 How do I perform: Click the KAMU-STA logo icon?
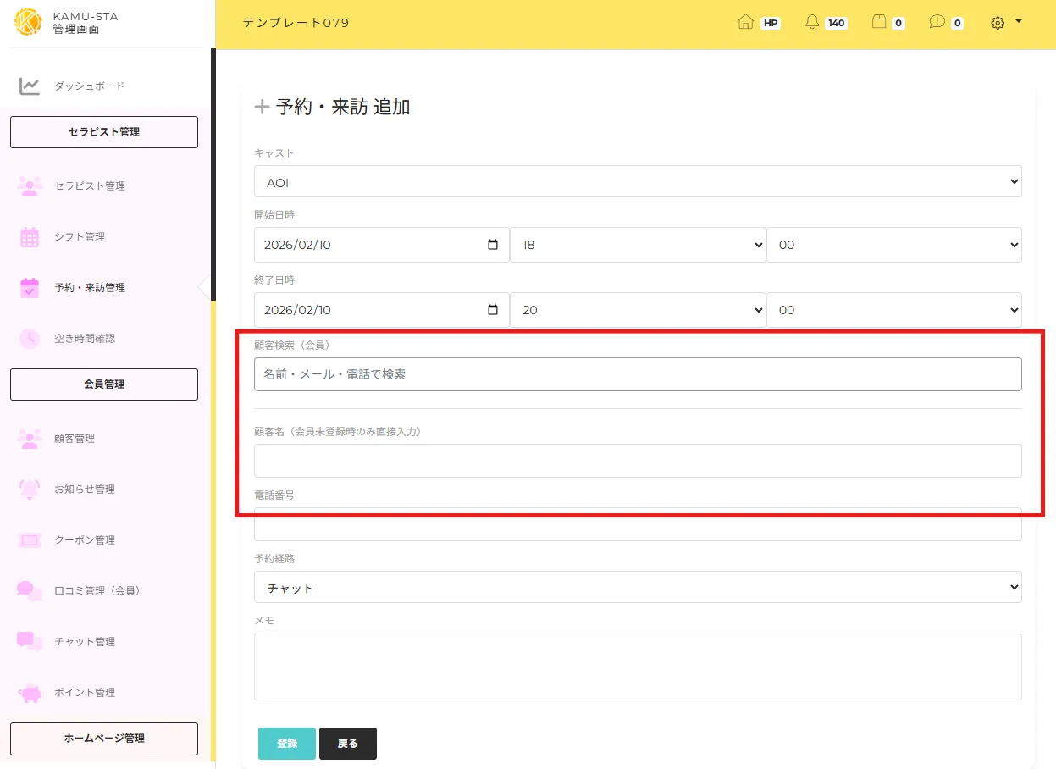pyautogui.click(x=28, y=23)
